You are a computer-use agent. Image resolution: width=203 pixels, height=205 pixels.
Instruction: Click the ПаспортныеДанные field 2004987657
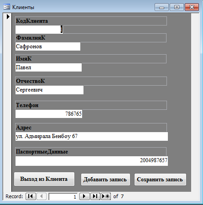92,161
